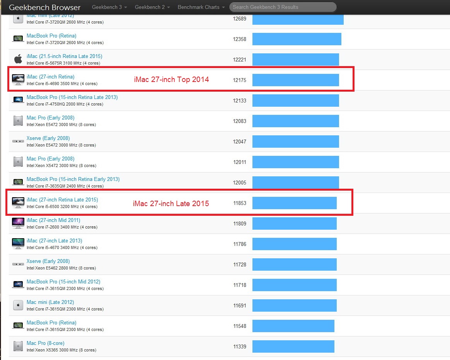Select text Intel Core i5-4690 3500 MHz (4 cores)
Viewport: 450px width, 360px height.
[x=62, y=84]
